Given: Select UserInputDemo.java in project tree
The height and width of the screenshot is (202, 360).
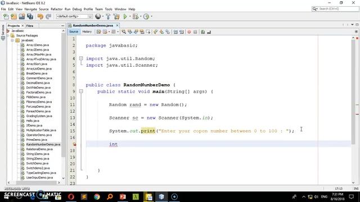Looking at the screenshot, I should point(39,177).
